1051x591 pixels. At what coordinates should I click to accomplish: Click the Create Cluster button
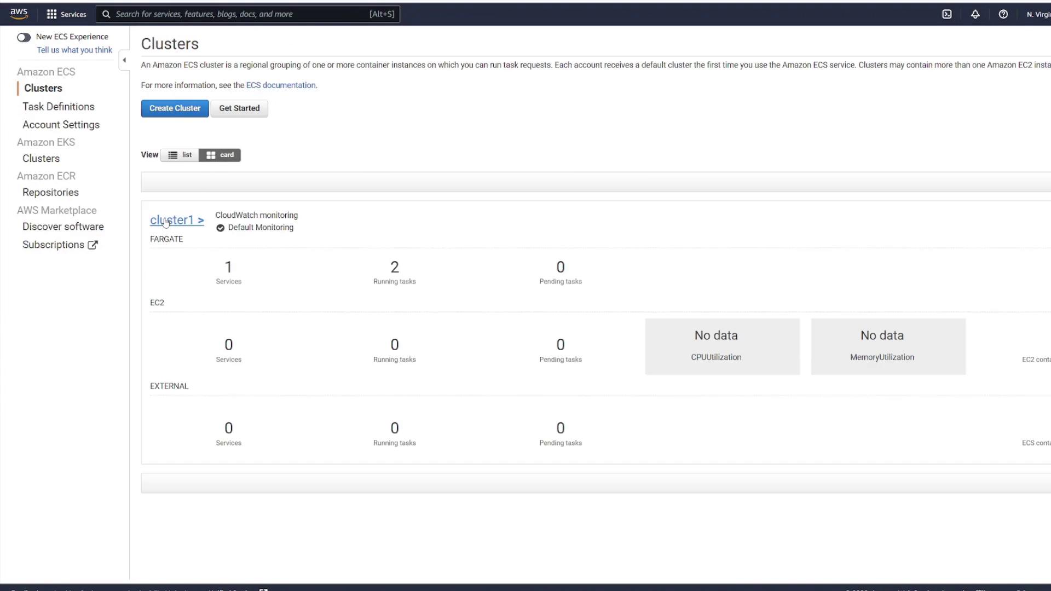[175, 108]
